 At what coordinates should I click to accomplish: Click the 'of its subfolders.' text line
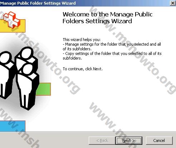coord(77,49)
